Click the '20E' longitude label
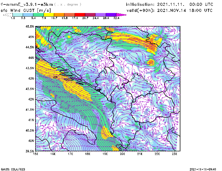 coord(122,154)
